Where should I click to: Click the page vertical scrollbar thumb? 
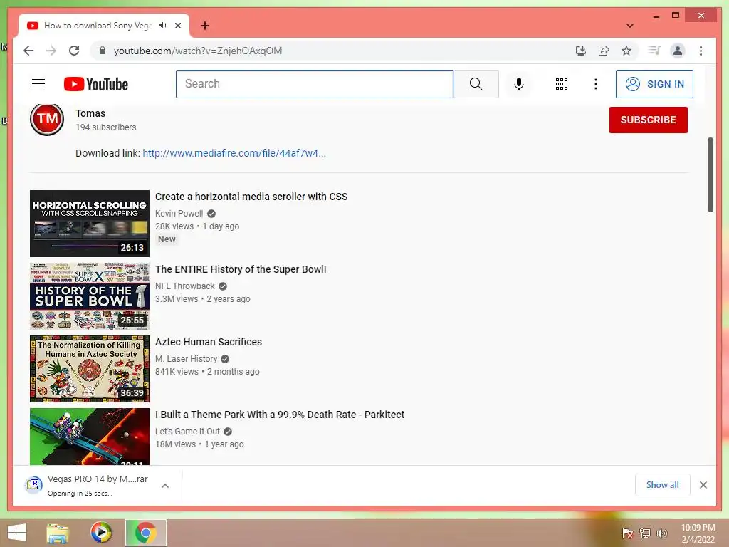[710, 175]
